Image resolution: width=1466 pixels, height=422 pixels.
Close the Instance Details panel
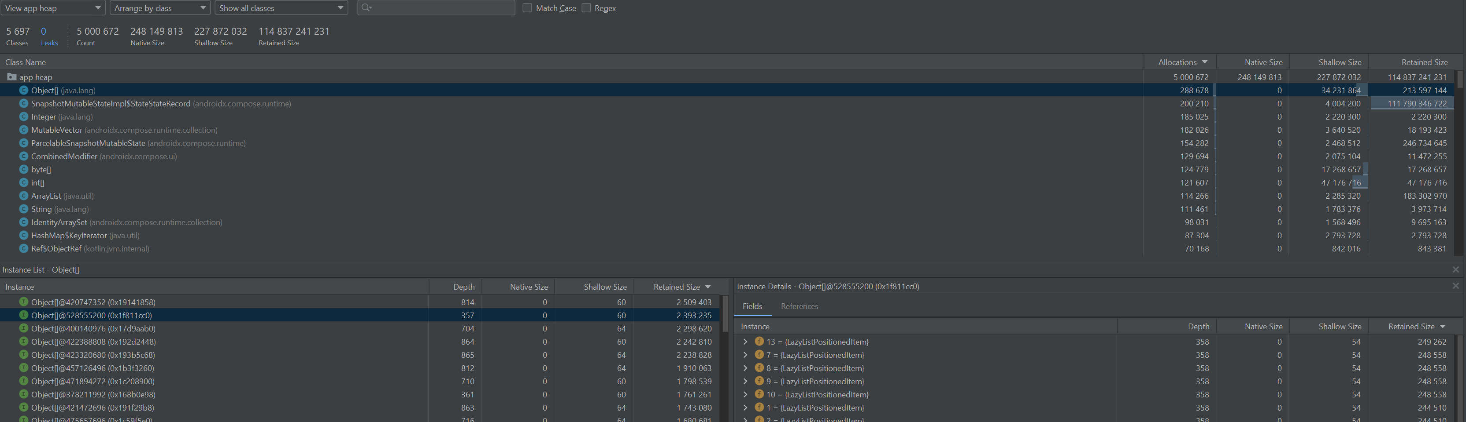tap(1455, 286)
